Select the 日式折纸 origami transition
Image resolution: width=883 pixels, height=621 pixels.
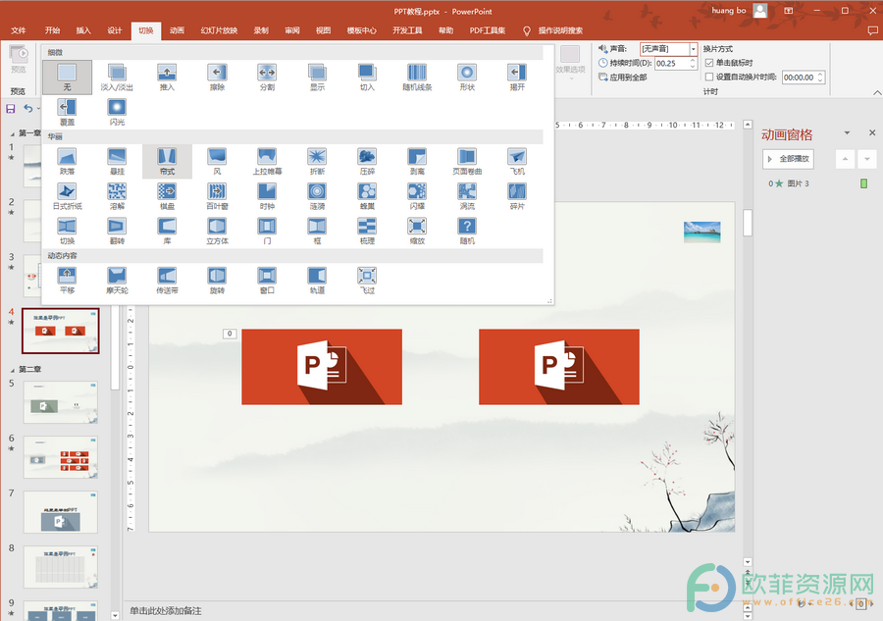67,196
